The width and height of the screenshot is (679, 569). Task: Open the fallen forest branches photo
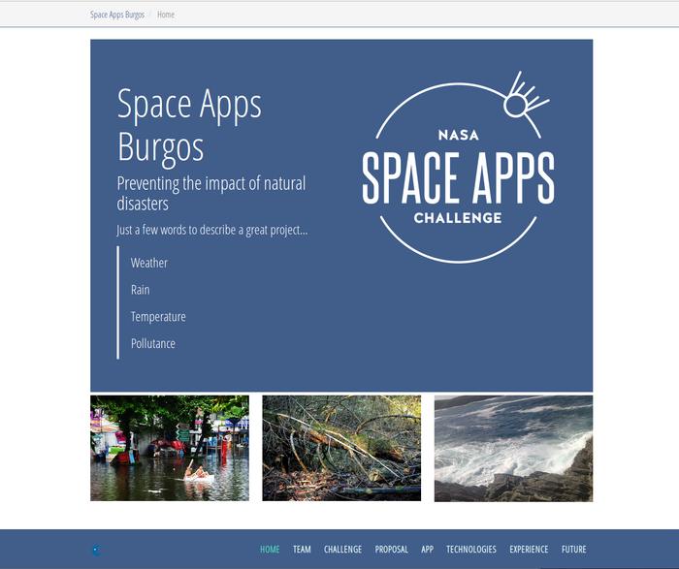(341, 448)
